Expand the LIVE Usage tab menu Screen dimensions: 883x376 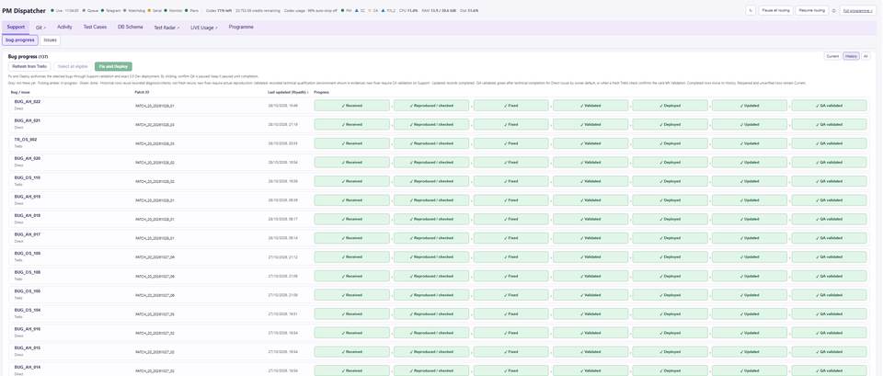point(204,27)
